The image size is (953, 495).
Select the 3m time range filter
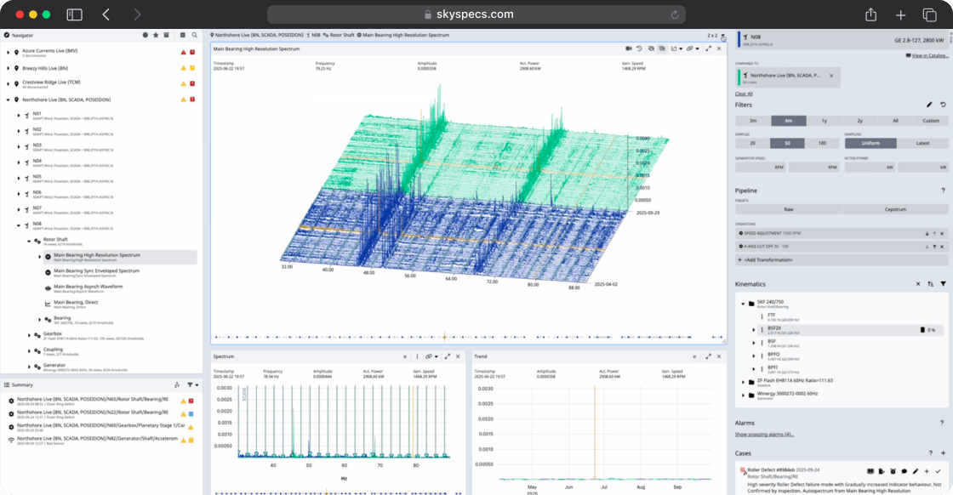[752, 121]
